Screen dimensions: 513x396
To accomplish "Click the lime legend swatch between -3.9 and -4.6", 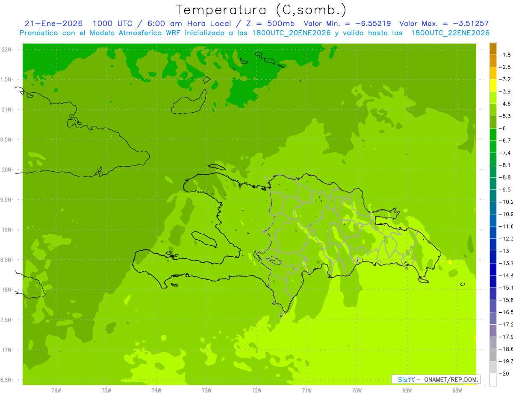I will 493,98.
